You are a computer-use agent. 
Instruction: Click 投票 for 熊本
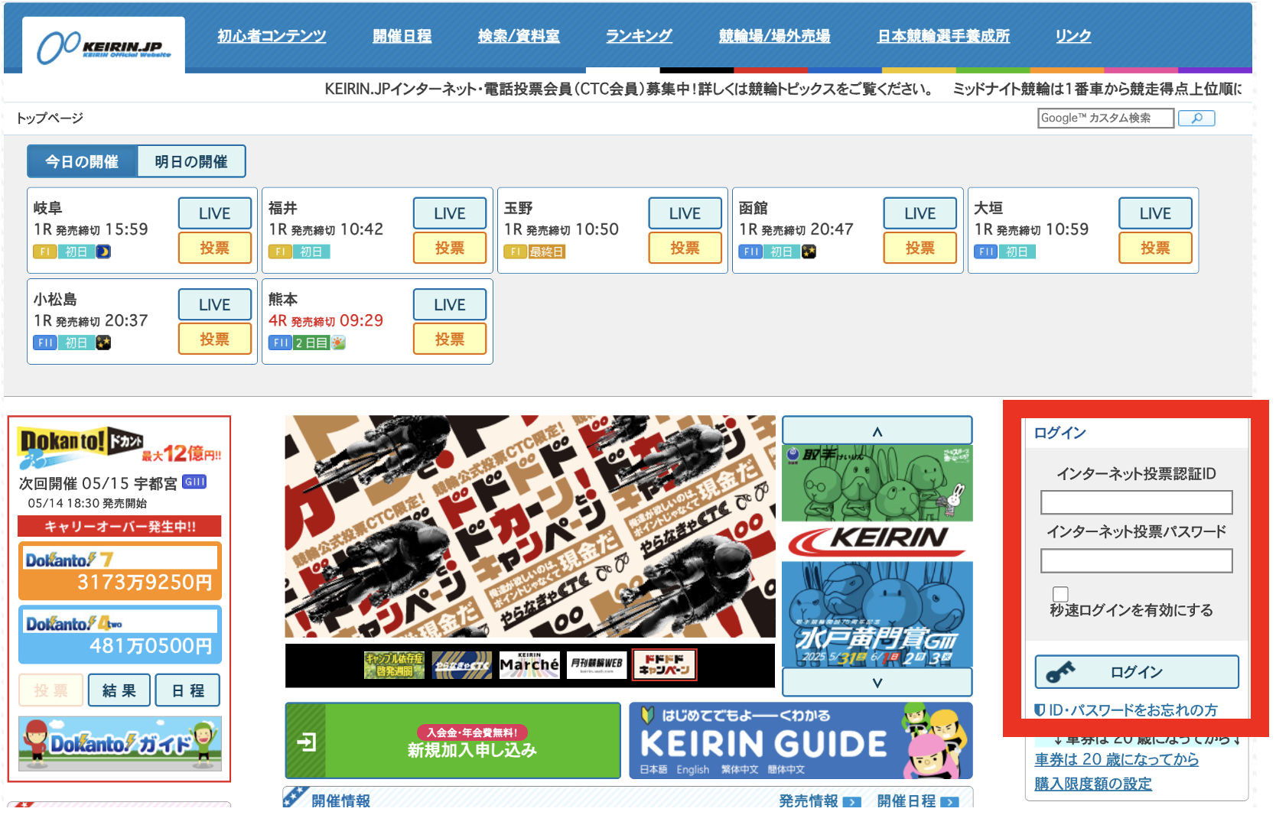[450, 339]
